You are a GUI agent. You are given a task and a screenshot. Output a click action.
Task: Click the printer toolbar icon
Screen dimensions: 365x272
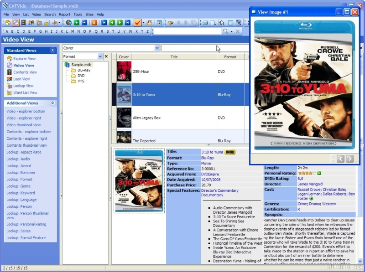tap(205, 22)
